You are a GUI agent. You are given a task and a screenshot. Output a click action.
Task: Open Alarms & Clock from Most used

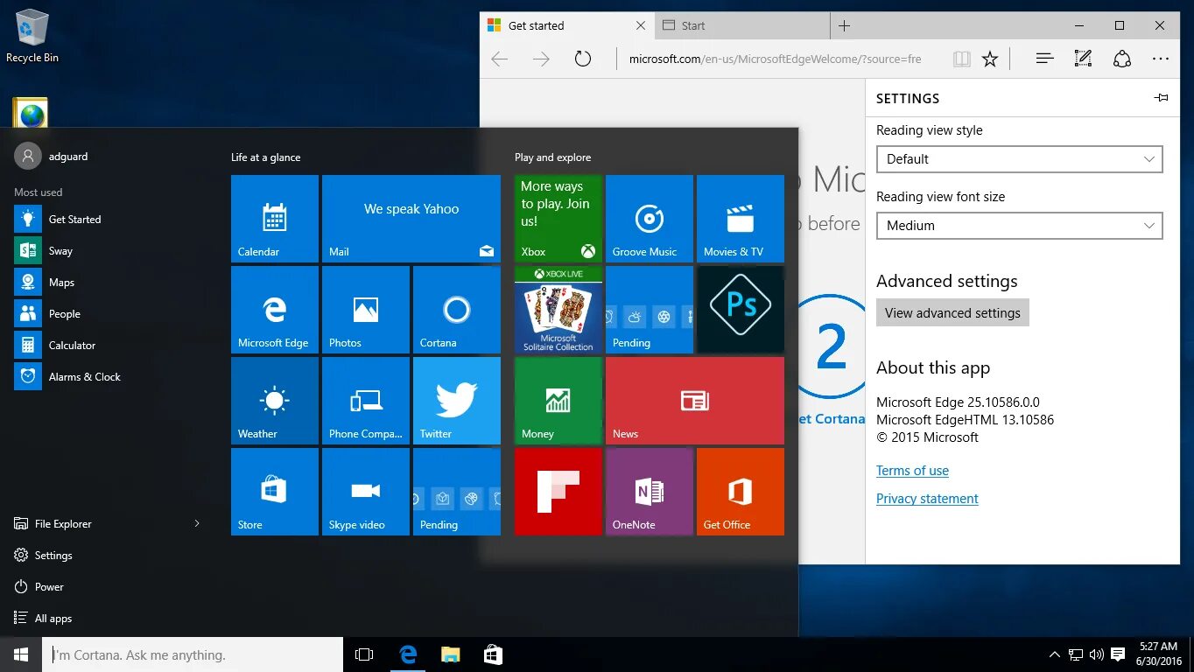coord(110,376)
